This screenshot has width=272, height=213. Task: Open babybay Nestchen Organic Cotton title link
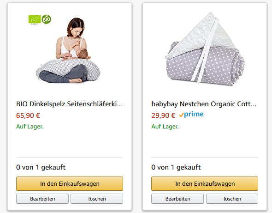pos(204,104)
